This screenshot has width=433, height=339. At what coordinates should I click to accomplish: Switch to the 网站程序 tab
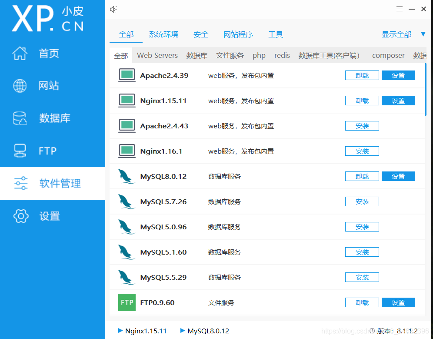238,34
